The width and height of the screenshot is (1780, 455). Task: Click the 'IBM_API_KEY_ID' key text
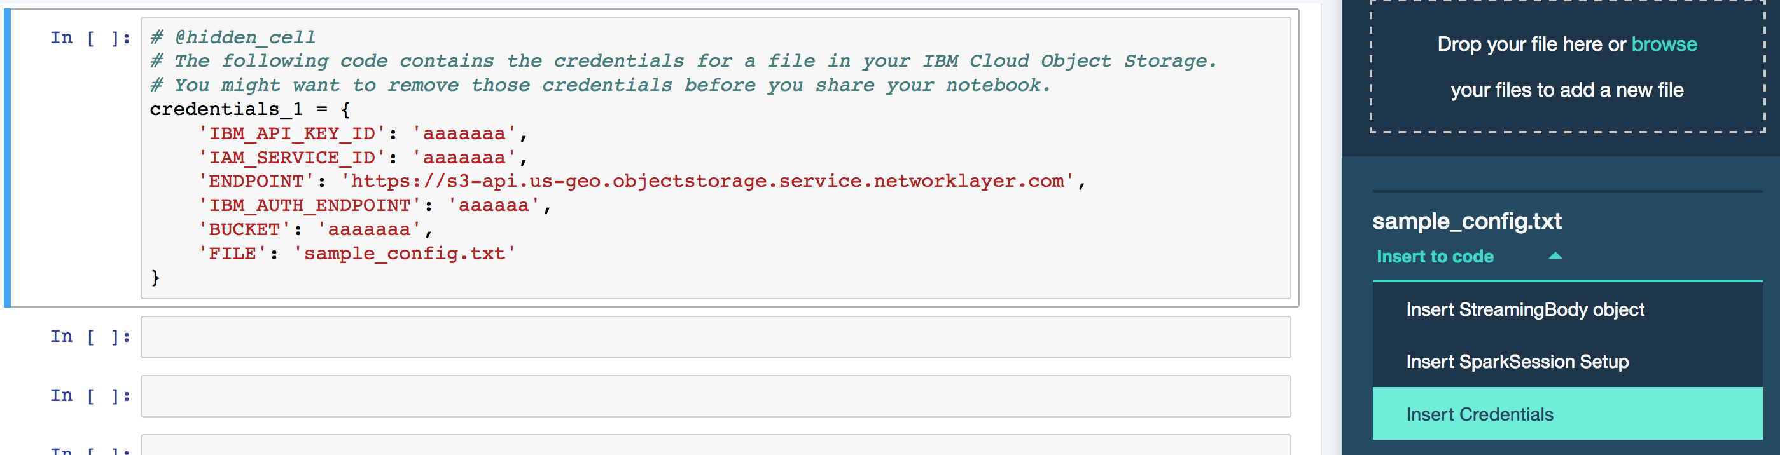coord(292,134)
